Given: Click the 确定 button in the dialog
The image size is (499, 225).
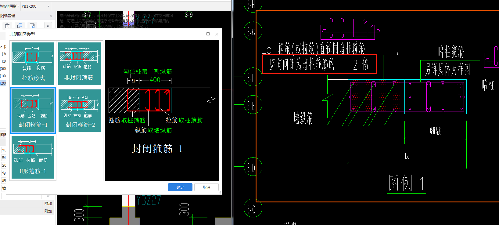Looking at the screenshot, I should [180, 187].
